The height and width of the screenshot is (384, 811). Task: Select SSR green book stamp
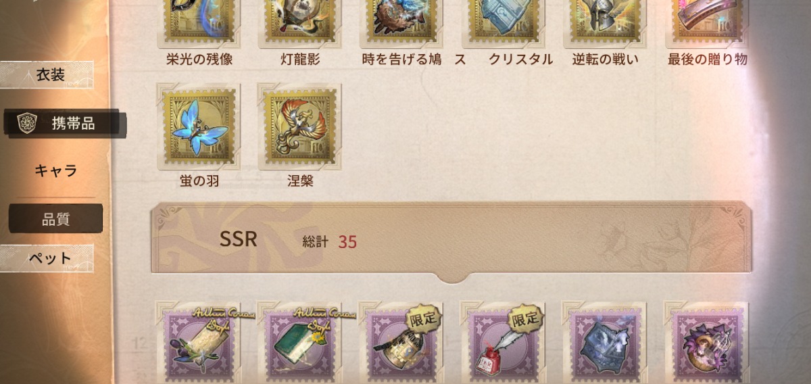(299, 343)
